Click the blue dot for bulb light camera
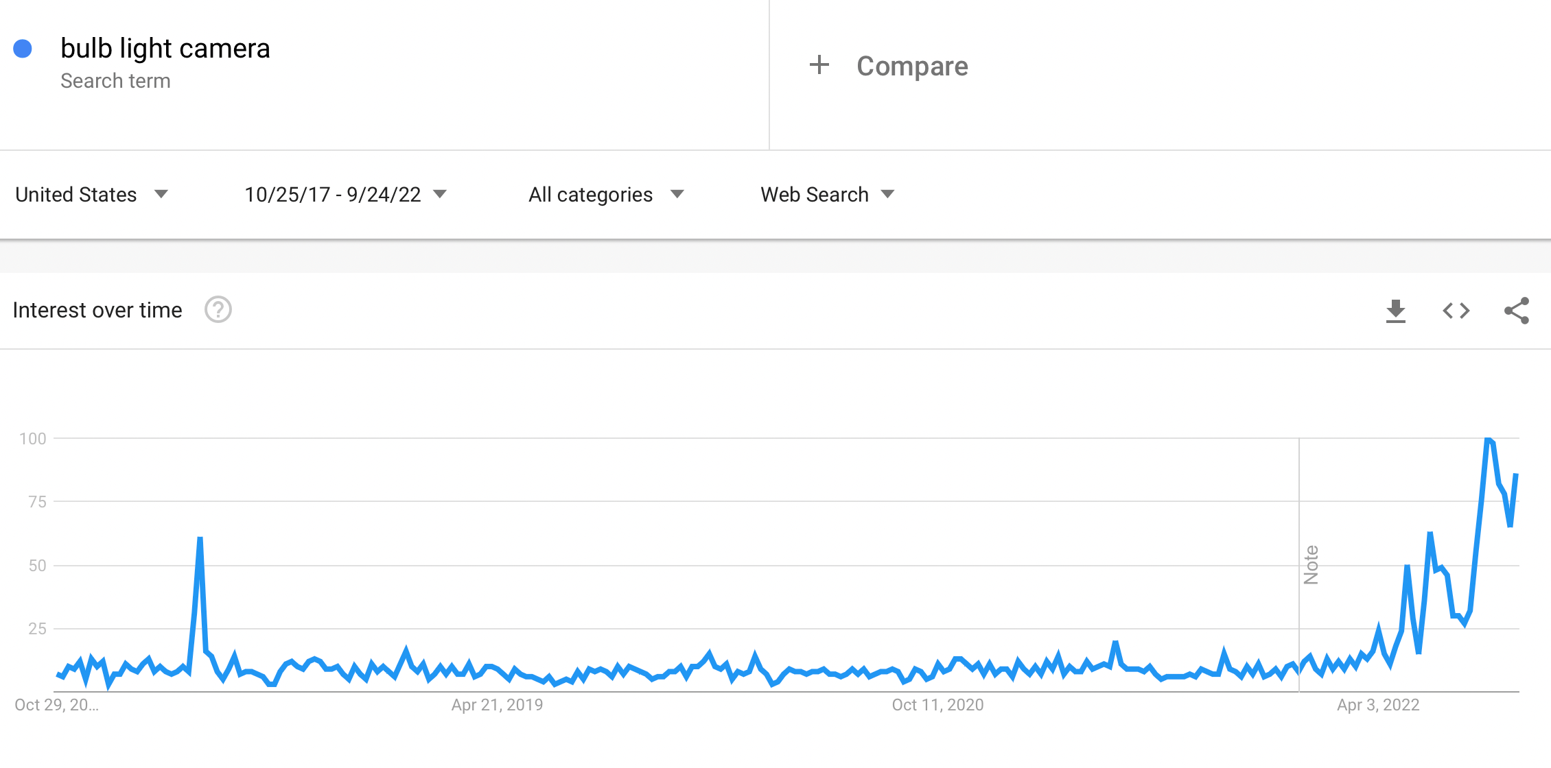Image resolution: width=1551 pixels, height=768 pixels. point(23,49)
